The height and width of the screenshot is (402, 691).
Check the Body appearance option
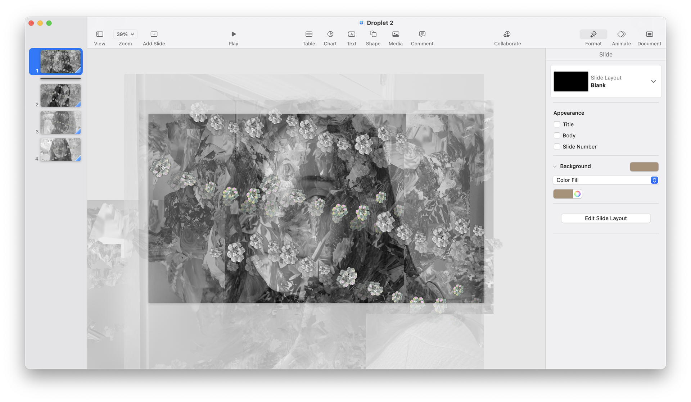point(557,136)
